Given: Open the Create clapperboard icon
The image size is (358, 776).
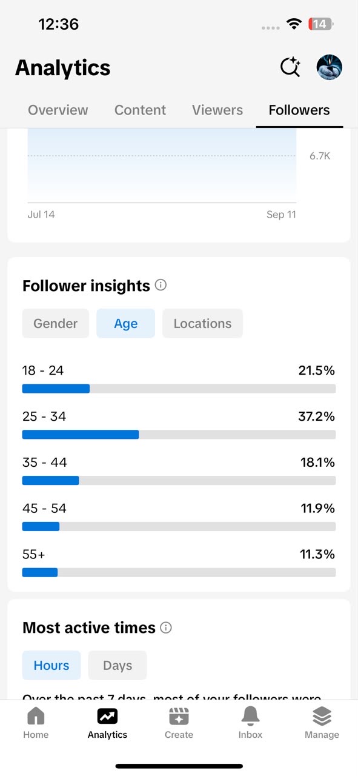Looking at the screenshot, I should click(x=179, y=717).
